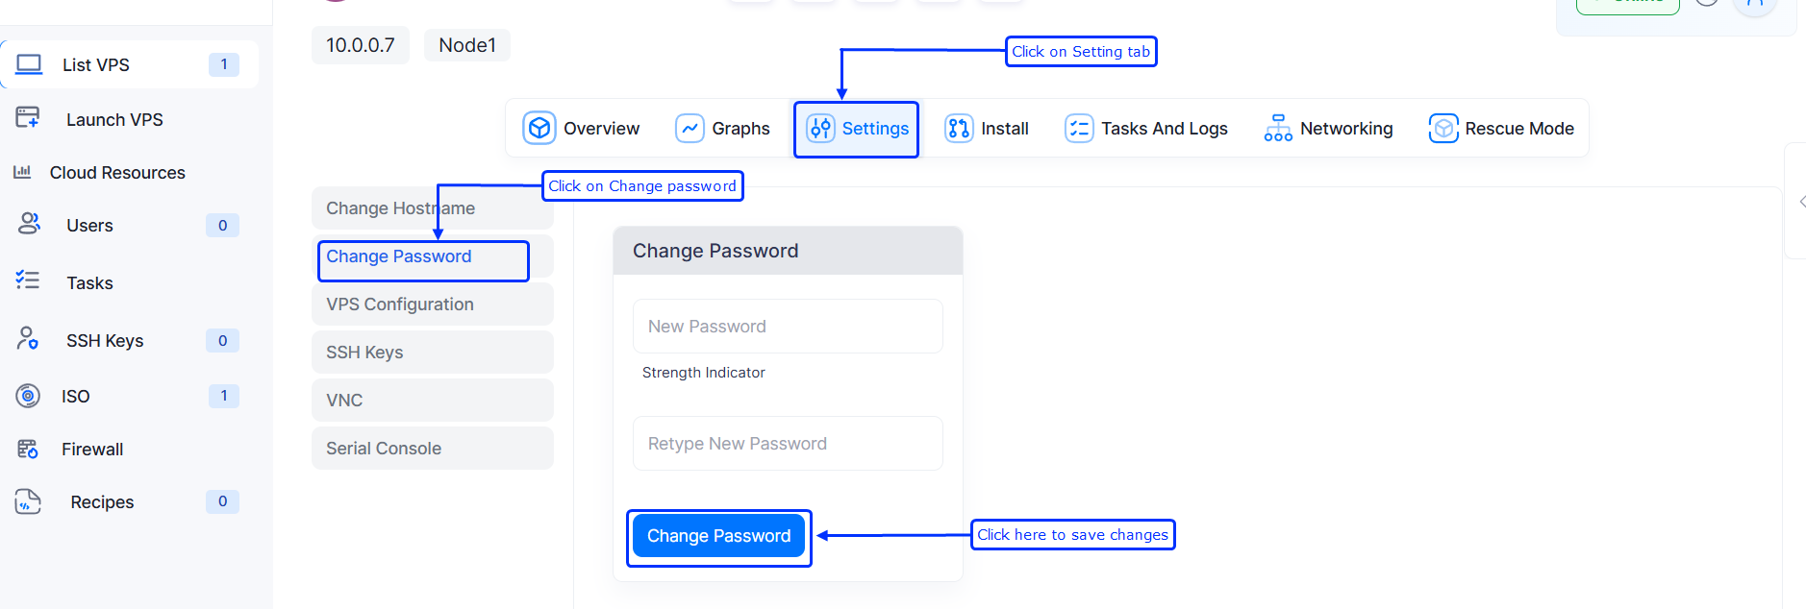Click the Cloud Resources chart icon

point(22,172)
